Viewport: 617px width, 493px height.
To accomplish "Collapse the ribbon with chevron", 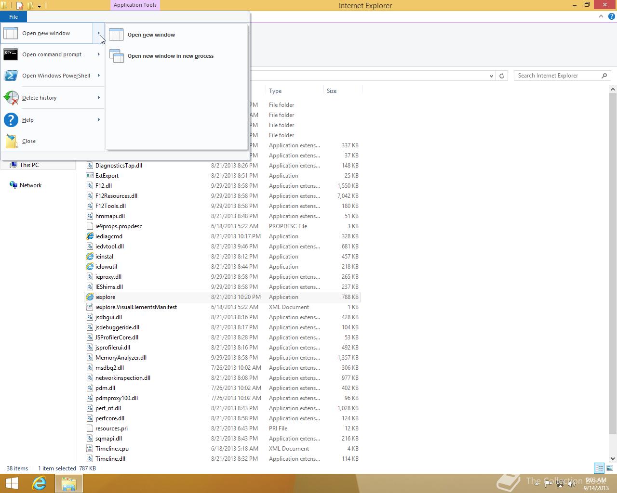I will click(601, 16).
